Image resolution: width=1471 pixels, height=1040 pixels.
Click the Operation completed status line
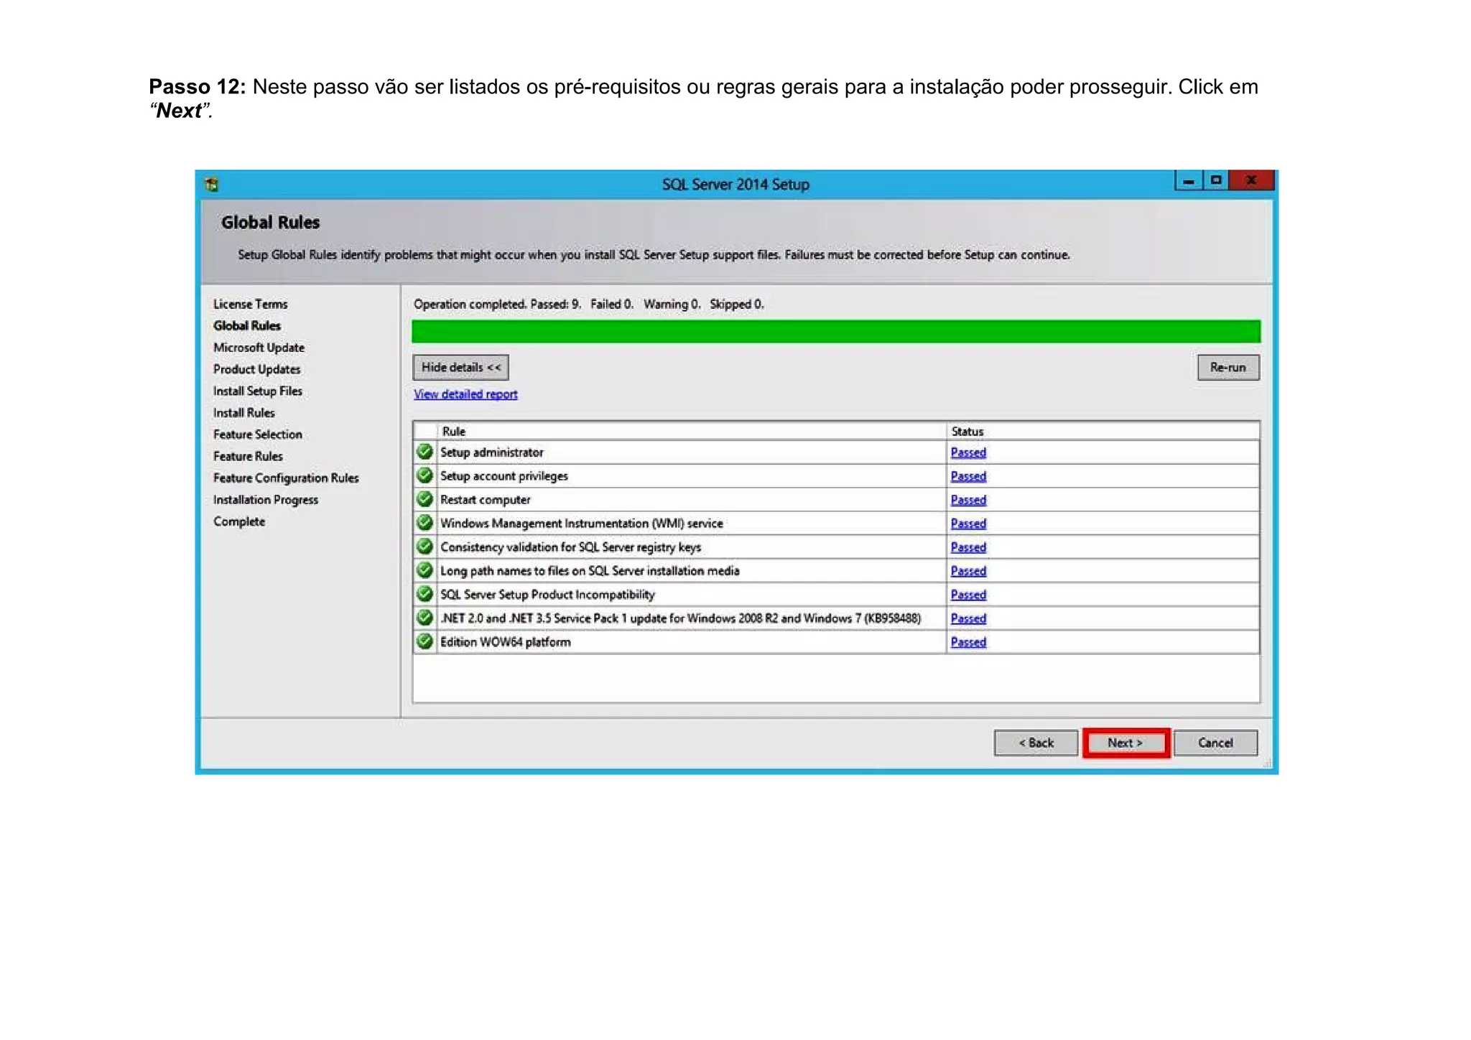[588, 305]
